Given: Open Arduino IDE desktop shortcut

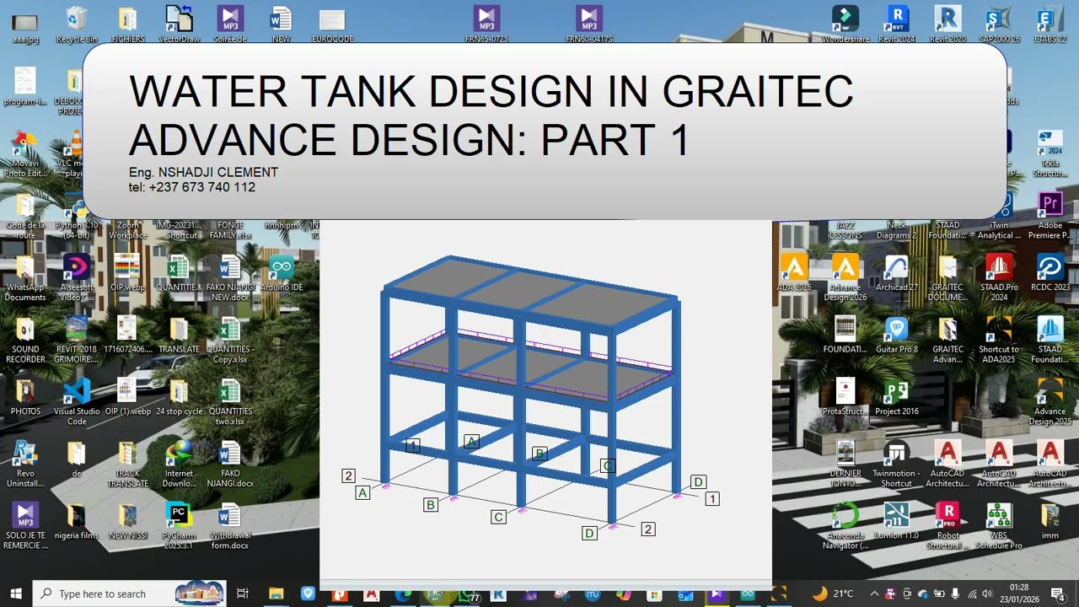Looking at the screenshot, I should pos(282,272).
